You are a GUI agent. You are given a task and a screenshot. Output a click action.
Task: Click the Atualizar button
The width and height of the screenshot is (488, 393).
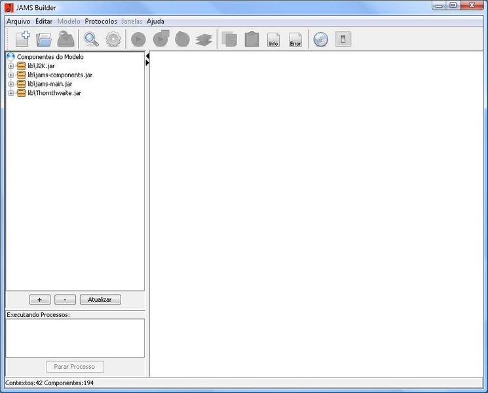100,299
